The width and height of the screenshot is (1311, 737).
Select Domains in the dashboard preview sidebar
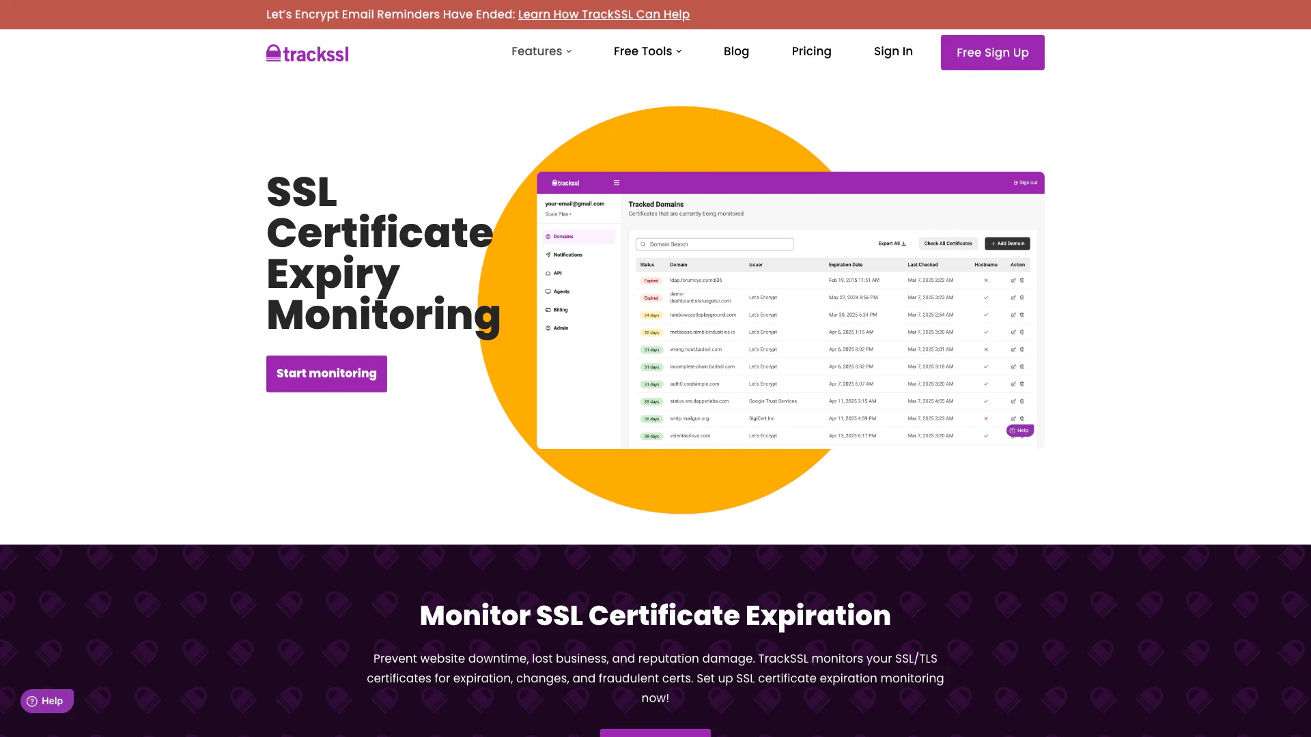coord(578,237)
